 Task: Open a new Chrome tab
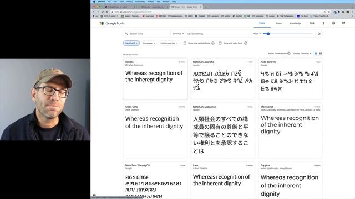click(x=206, y=7)
